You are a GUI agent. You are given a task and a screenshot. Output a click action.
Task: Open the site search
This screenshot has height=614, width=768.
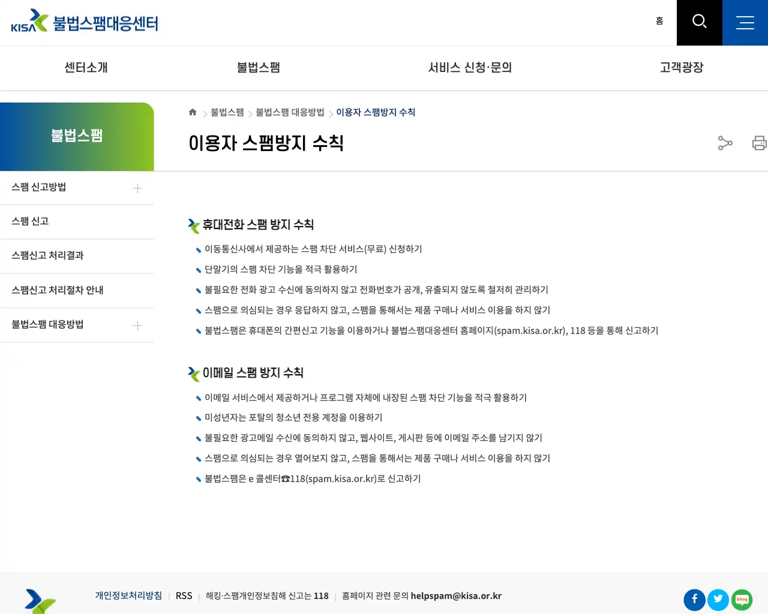pos(699,22)
